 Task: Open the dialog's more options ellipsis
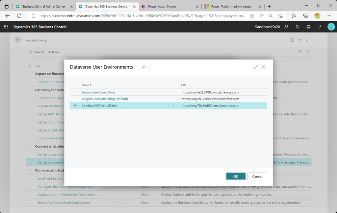point(158,67)
